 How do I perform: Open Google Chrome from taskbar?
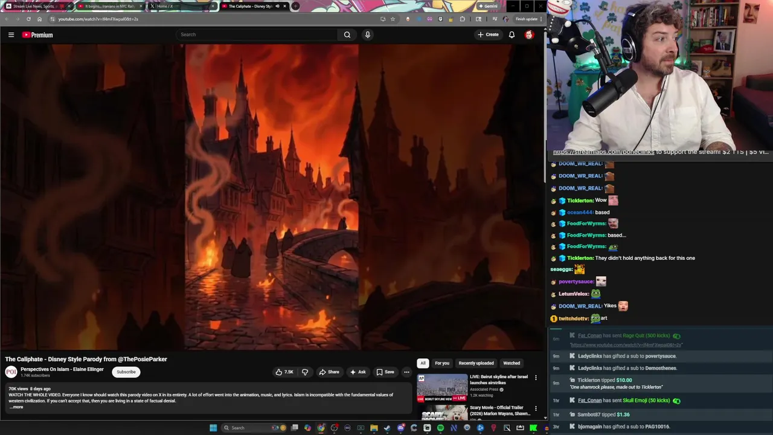(321, 428)
